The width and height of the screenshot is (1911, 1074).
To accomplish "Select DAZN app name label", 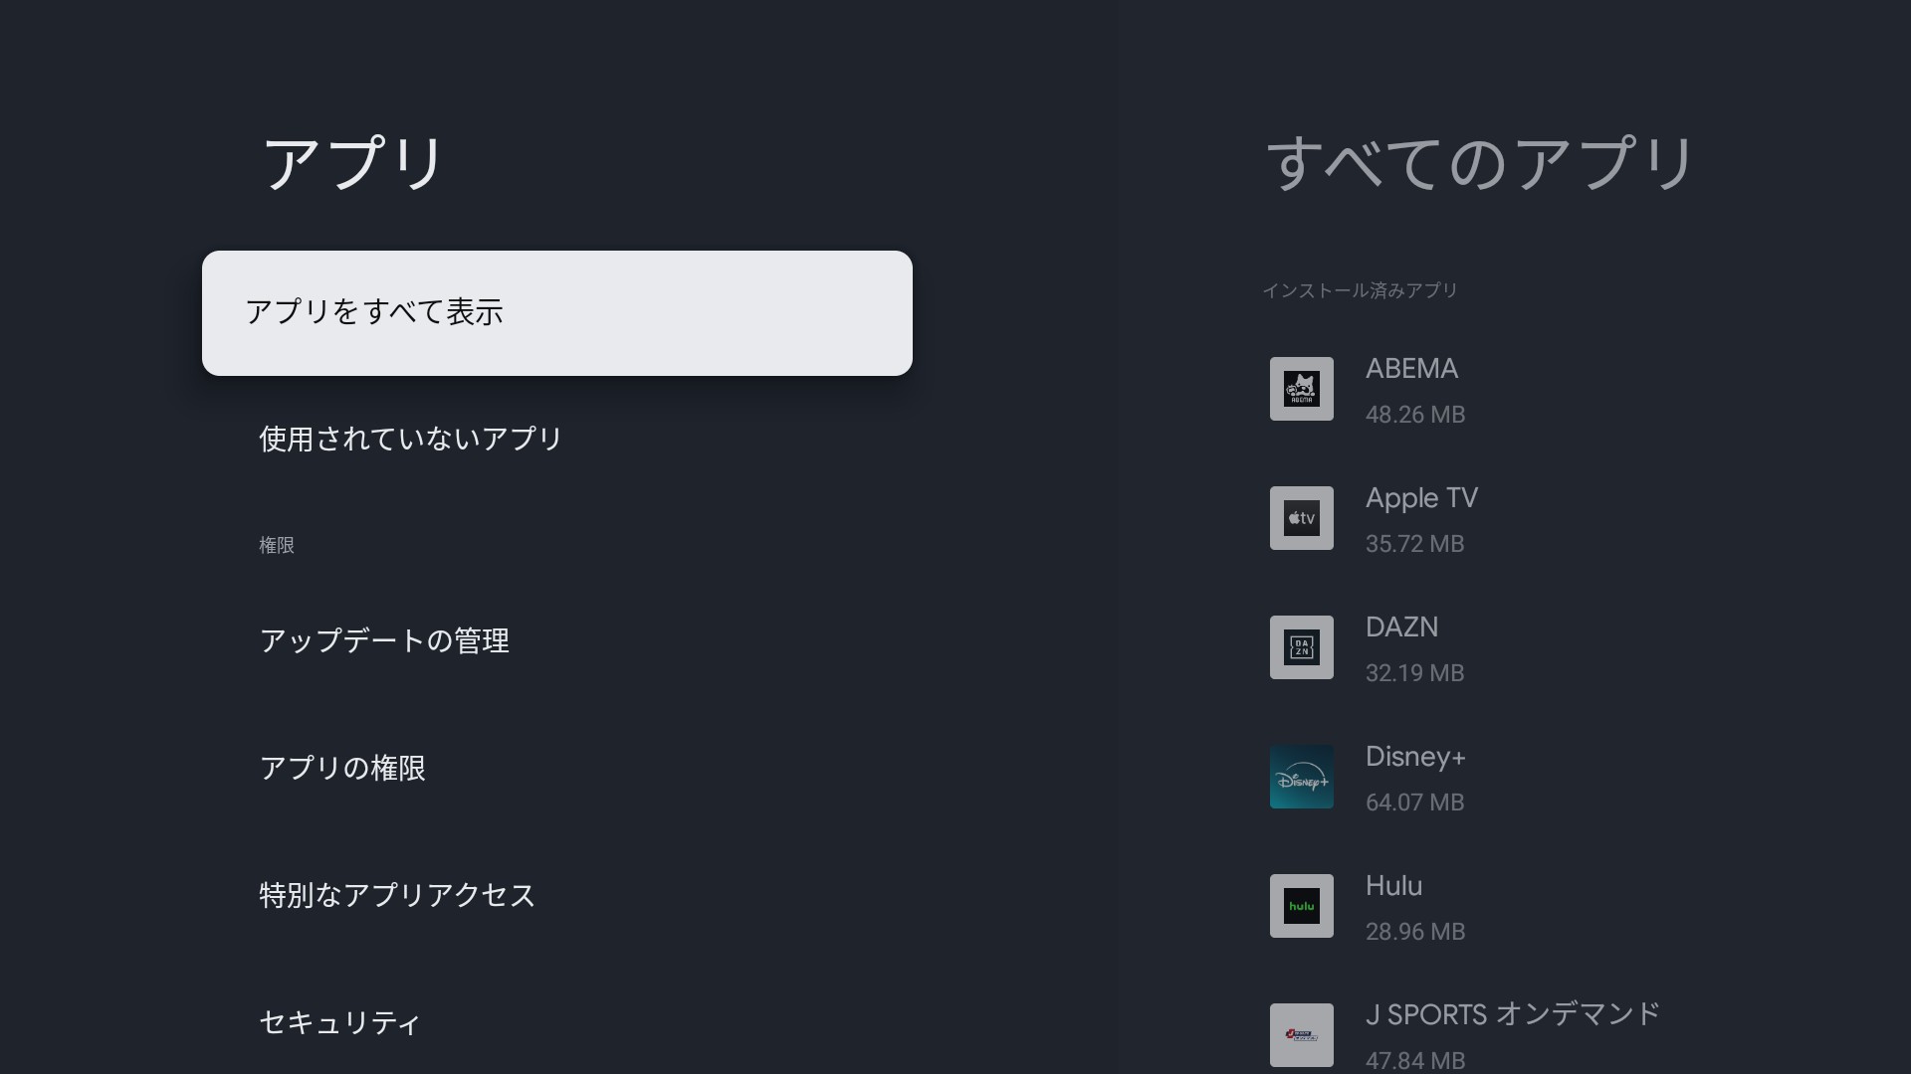I will [x=1401, y=627].
